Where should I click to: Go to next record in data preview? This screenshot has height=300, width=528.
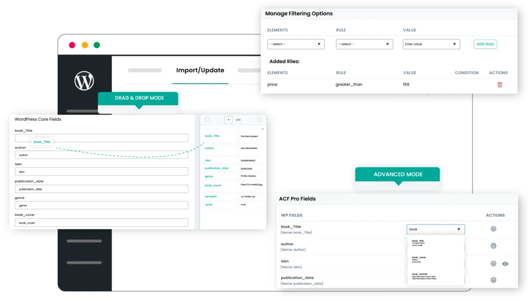[x=258, y=119]
